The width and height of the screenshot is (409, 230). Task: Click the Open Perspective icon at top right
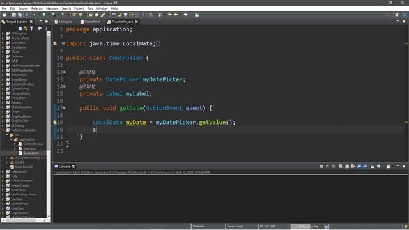click(397, 15)
